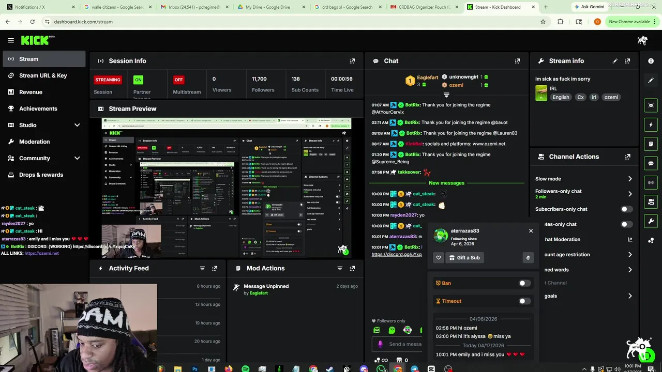Toggle Emotes-only chat switch

pyautogui.click(x=626, y=224)
